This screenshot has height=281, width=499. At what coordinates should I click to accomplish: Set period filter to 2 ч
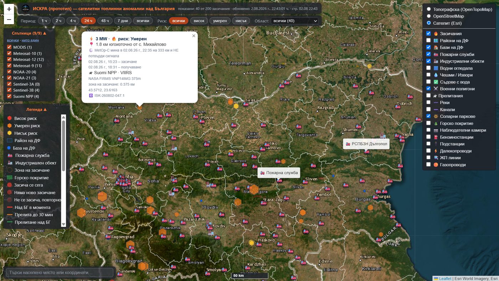pos(58,21)
